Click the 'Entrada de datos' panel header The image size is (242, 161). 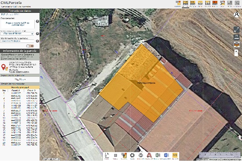tap(20, 11)
